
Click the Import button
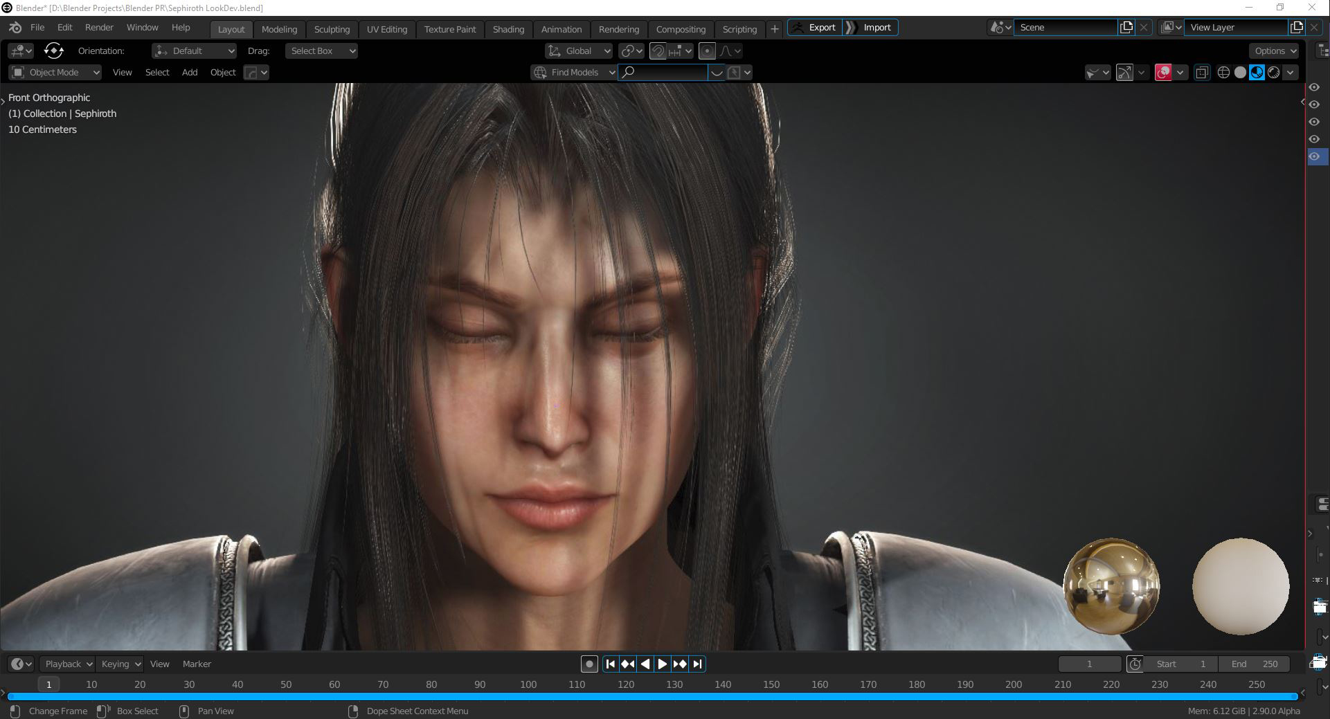click(870, 28)
